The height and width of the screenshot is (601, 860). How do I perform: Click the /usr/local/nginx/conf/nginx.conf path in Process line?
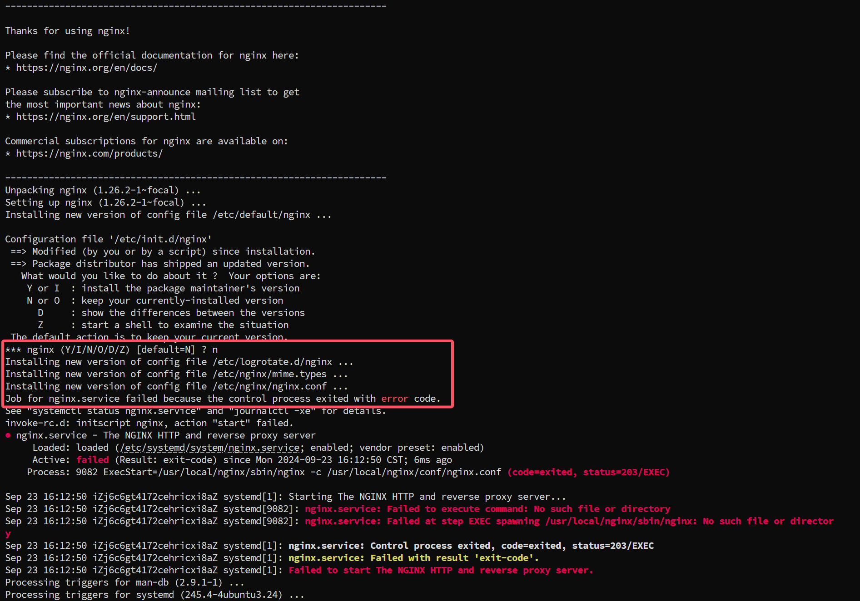pos(414,472)
